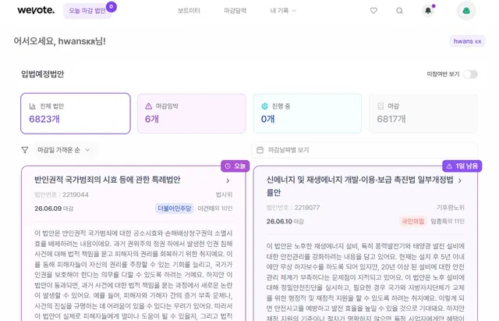Viewport: 499px width, 321px height.
Task: Click 26.06.10 마감 date
Action: click(x=285, y=221)
